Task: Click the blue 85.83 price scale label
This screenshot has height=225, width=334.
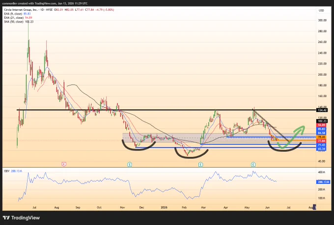Action: (321, 129)
